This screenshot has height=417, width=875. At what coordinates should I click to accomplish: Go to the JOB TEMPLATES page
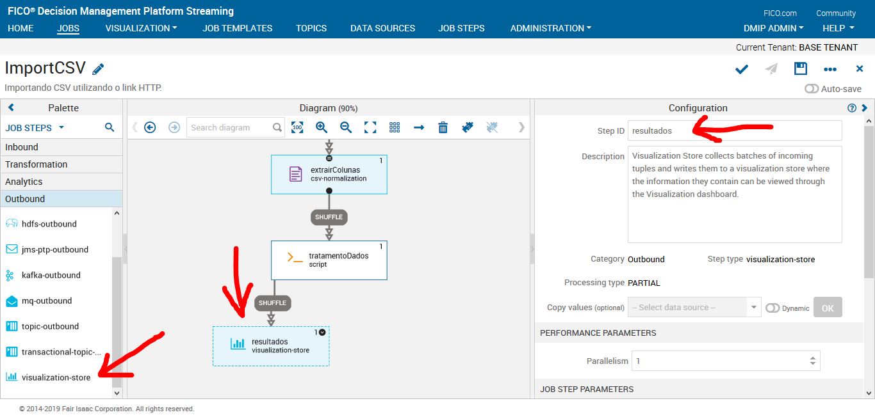tap(237, 28)
